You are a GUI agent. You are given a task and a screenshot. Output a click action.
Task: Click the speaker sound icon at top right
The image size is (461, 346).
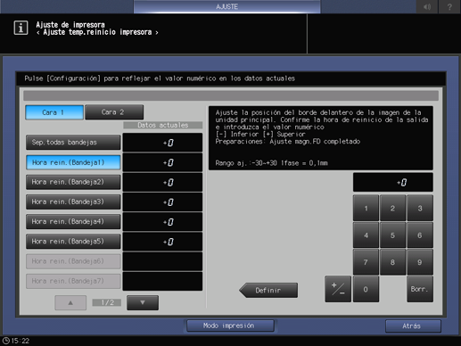(x=427, y=6)
